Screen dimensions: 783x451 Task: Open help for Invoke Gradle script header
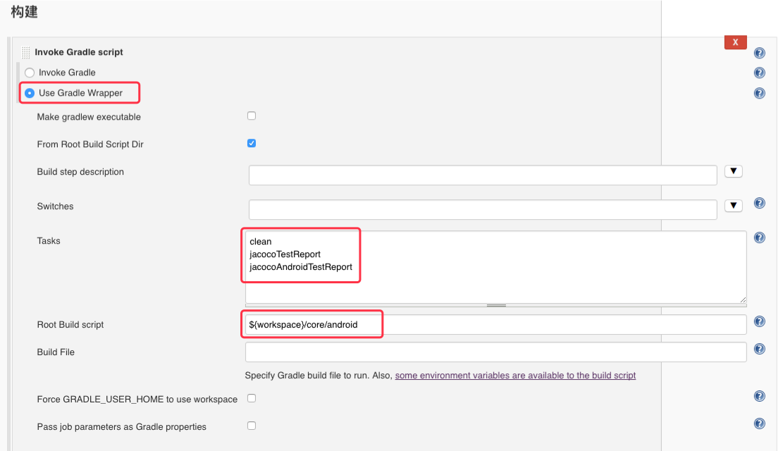[x=759, y=53]
